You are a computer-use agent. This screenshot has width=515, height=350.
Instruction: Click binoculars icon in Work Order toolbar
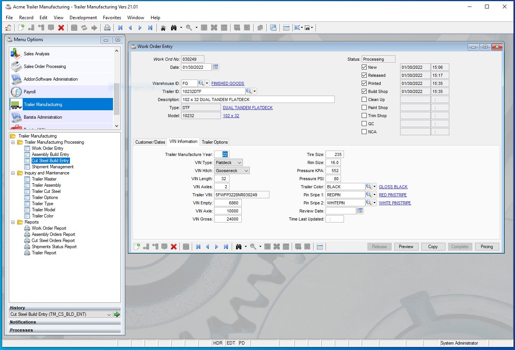[239, 247]
